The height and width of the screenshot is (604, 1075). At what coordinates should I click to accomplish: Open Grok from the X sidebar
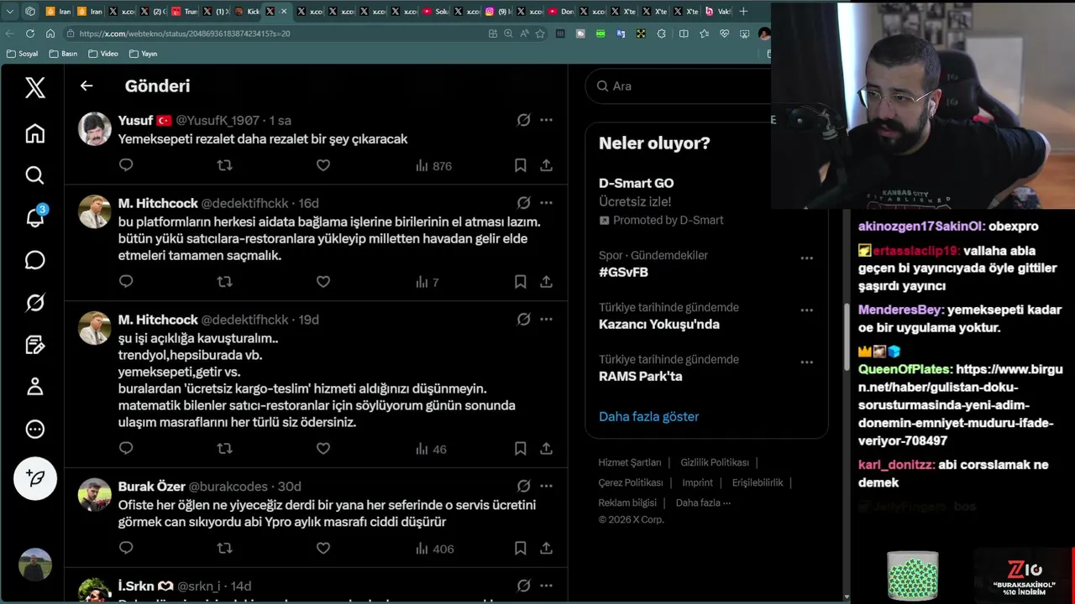[x=34, y=302]
